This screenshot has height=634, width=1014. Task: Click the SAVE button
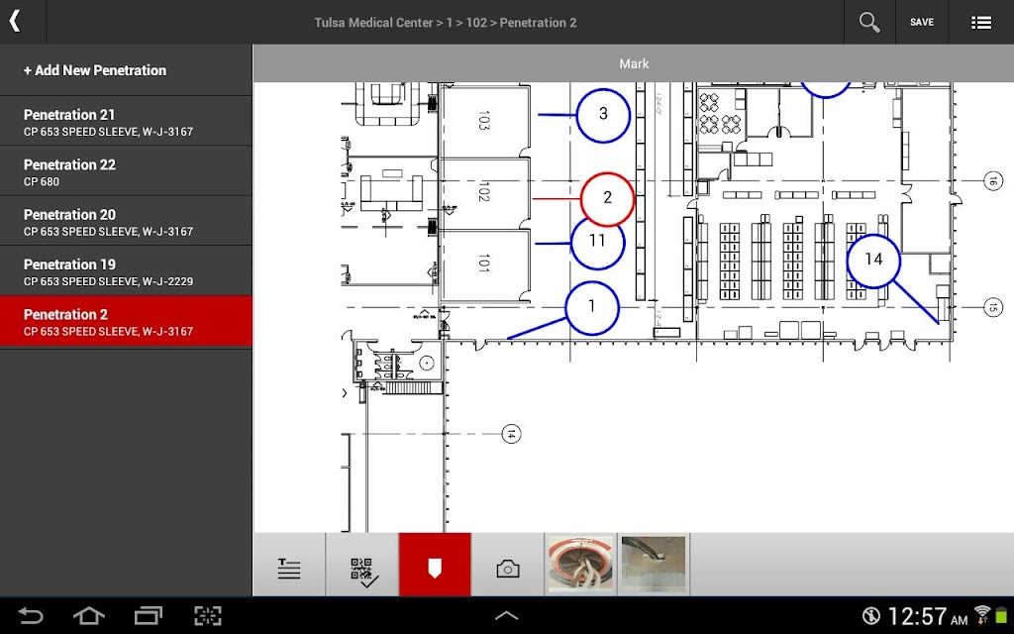tap(922, 22)
